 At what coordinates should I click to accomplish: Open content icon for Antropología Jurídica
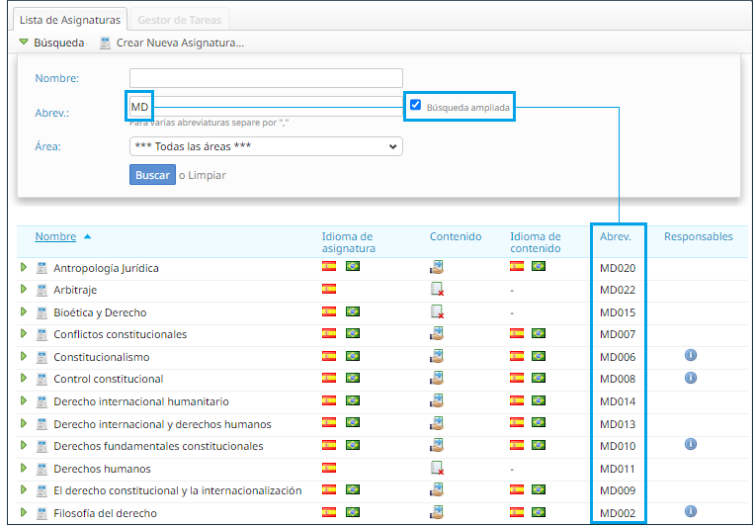pyautogui.click(x=437, y=267)
